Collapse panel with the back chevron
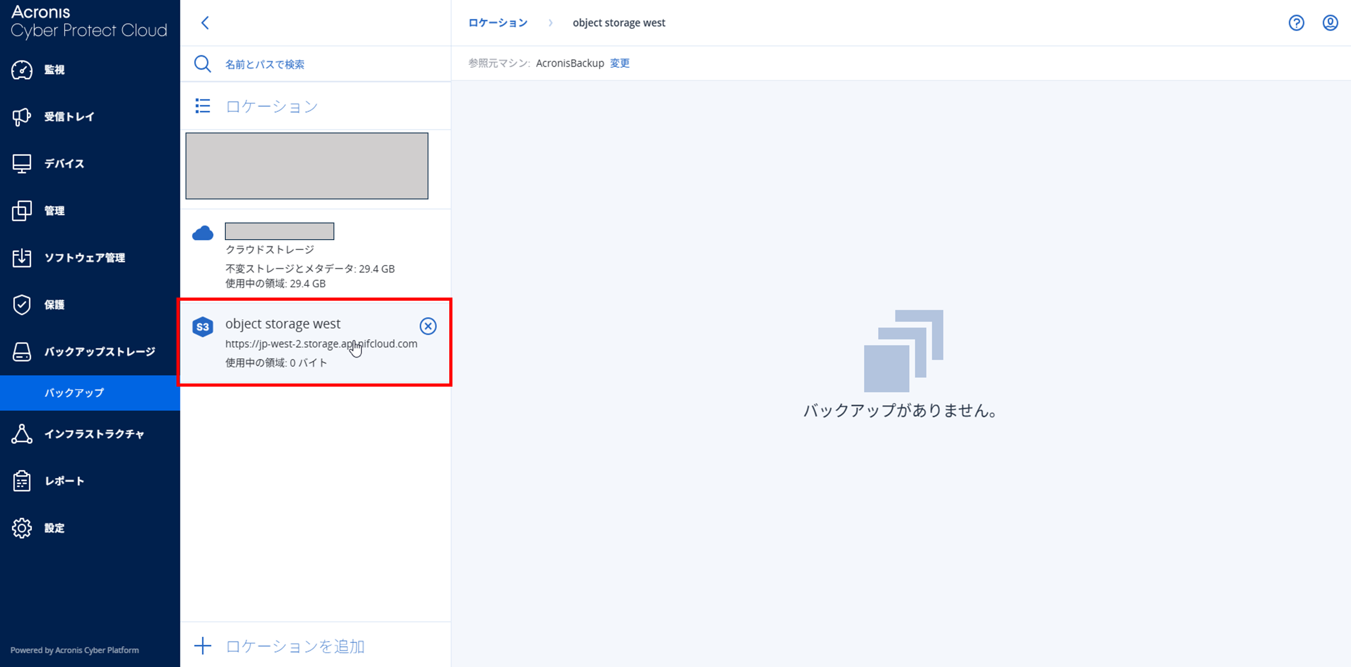The image size is (1351, 667). click(205, 23)
